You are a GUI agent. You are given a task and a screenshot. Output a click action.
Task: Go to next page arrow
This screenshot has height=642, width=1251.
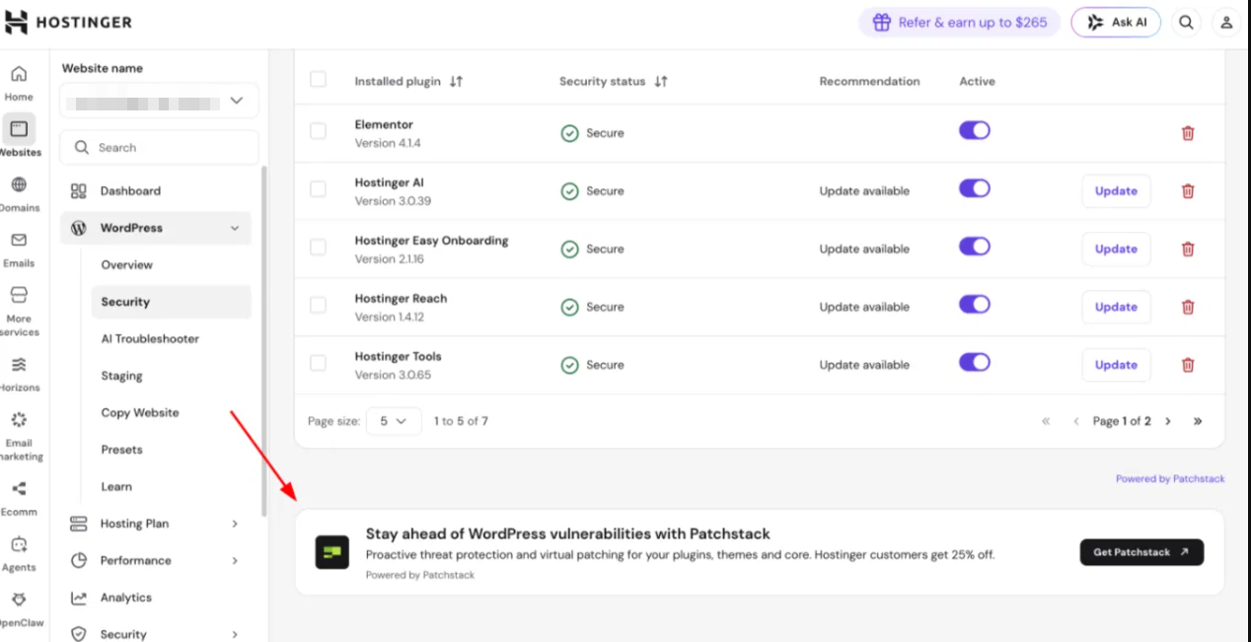tap(1168, 421)
